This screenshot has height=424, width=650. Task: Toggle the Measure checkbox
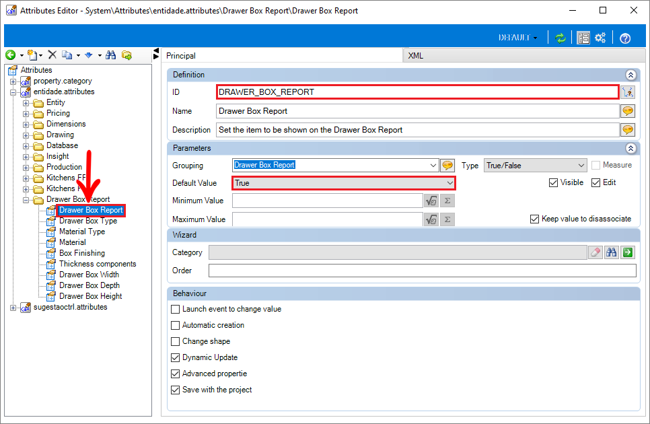(595, 165)
